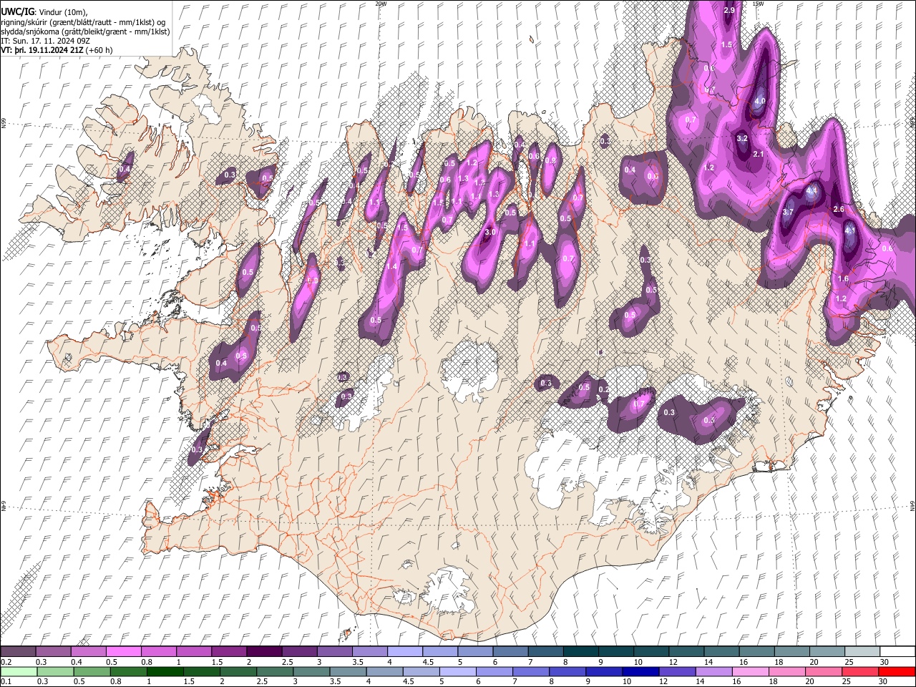Click the 'rigning/skúrir (grænt/blátt/rautt' description line

click(x=84, y=22)
